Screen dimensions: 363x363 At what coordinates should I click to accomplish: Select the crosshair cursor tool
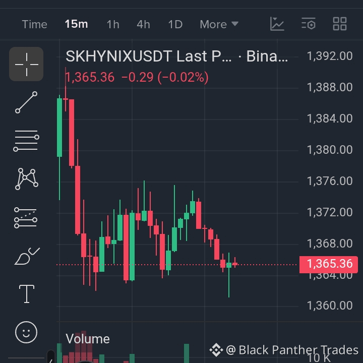pos(26,64)
